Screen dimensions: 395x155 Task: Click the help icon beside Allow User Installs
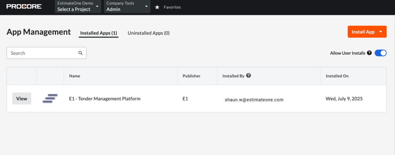(x=369, y=53)
